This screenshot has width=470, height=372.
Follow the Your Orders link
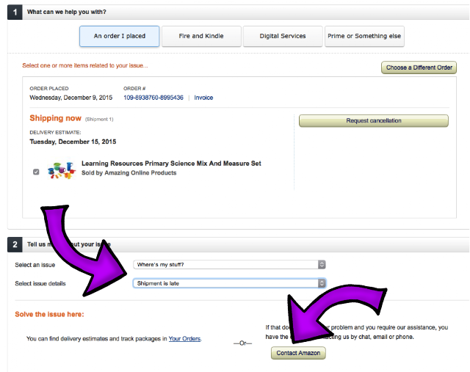(184, 339)
